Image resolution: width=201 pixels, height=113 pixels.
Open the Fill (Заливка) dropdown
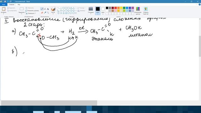82,11
